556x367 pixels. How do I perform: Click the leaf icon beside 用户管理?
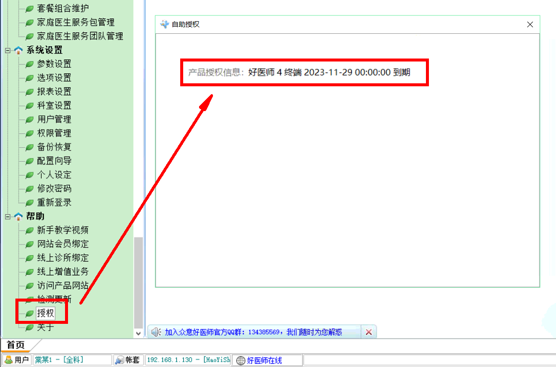[x=29, y=120]
